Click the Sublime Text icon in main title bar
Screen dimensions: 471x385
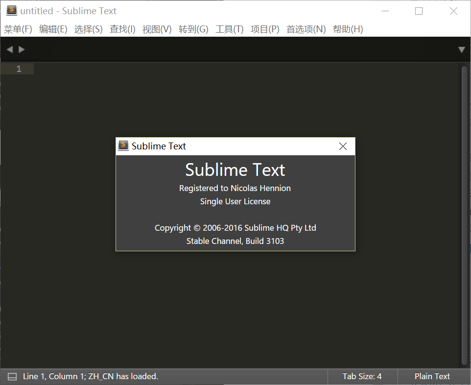[x=12, y=10]
